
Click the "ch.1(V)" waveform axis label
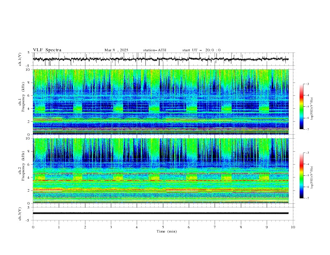(x=20, y=59)
